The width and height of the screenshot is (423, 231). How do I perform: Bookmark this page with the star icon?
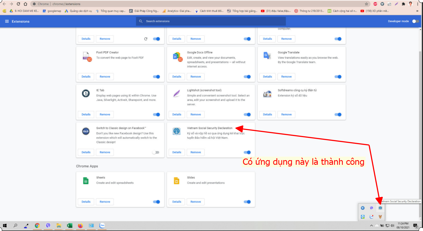(366, 4)
